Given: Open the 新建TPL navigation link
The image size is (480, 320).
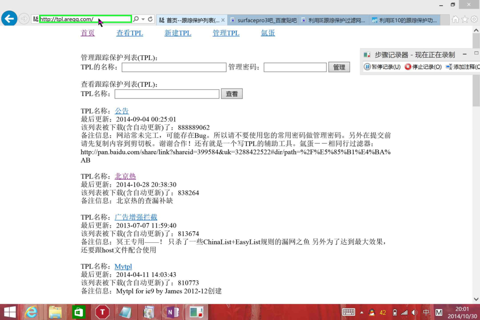Looking at the screenshot, I should click(x=178, y=33).
